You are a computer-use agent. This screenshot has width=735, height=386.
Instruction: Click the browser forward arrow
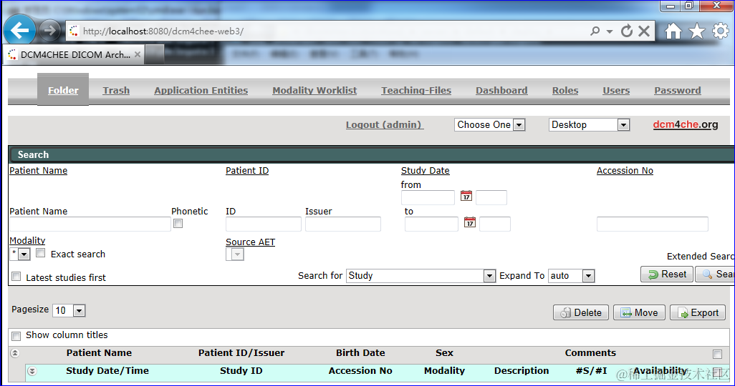coord(49,31)
